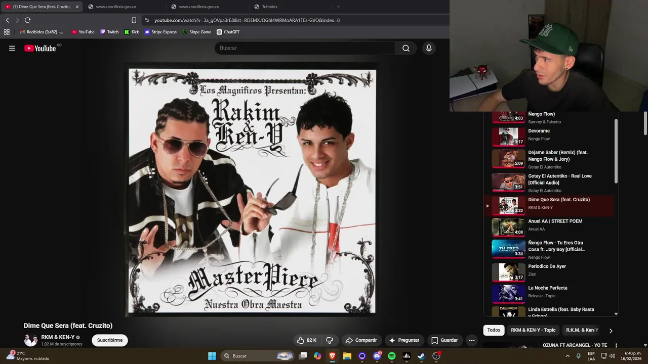Open File Explorer from taskbar
This screenshot has height=364, width=648.
click(x=347, y=356)
